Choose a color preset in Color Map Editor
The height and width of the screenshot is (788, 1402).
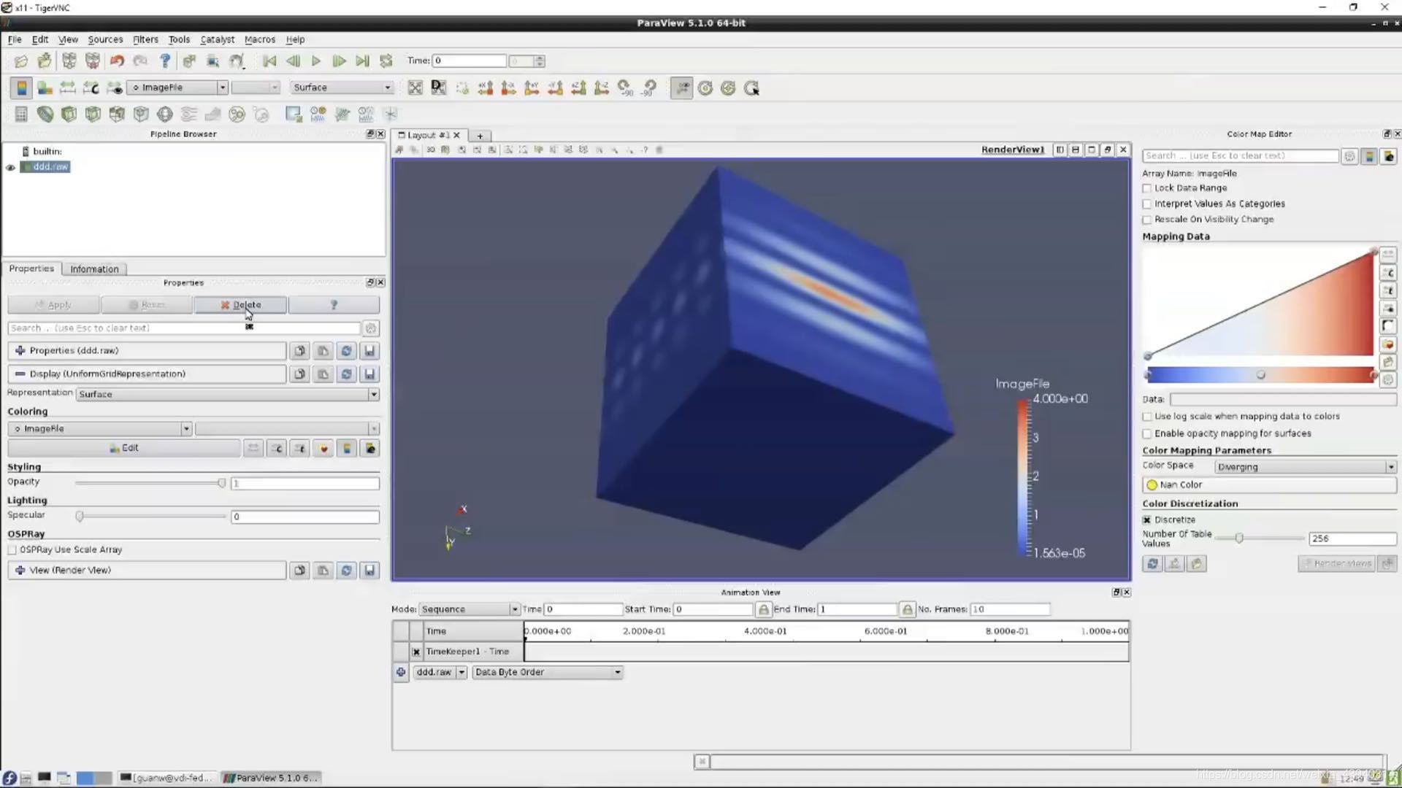[1388, 344]
